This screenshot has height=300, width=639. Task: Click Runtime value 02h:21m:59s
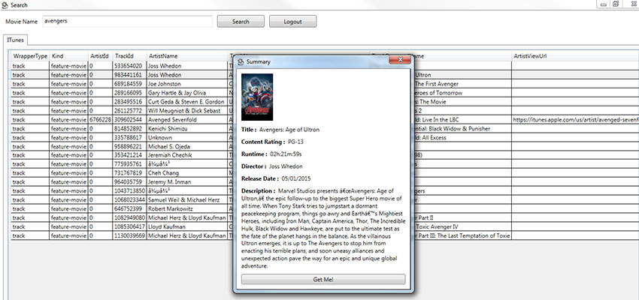[x=286, y=154]
